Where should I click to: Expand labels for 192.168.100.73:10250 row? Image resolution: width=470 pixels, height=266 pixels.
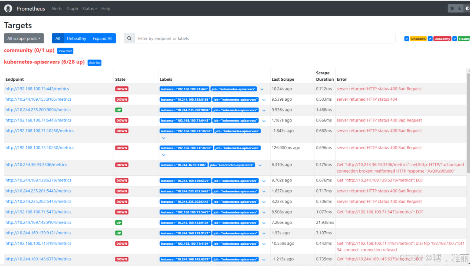click(164, 155)
